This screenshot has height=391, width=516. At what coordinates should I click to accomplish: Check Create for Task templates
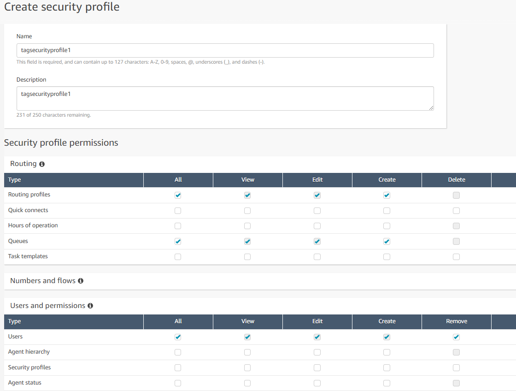[x=387, y=257]
